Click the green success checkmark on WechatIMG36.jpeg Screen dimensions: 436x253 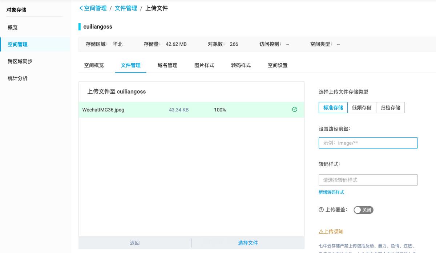294,109
